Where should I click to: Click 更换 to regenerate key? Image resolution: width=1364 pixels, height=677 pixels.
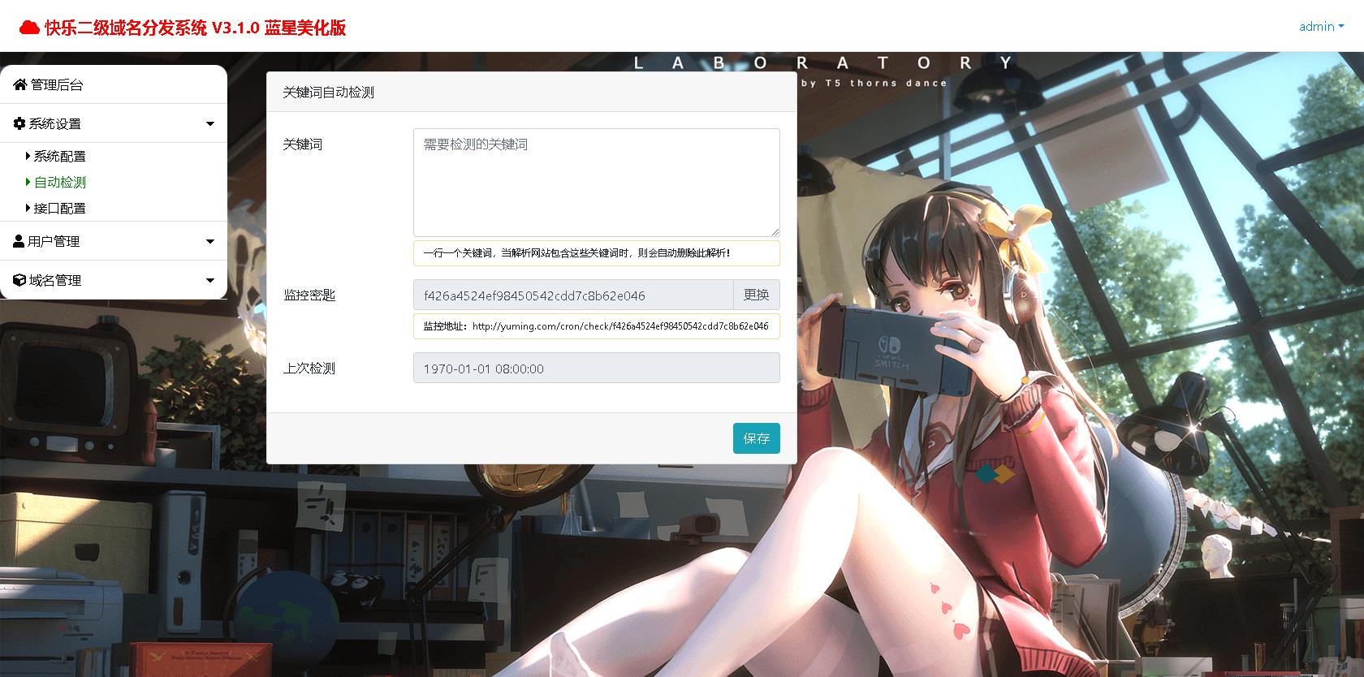pyautogui.click(x=757, y=295)
